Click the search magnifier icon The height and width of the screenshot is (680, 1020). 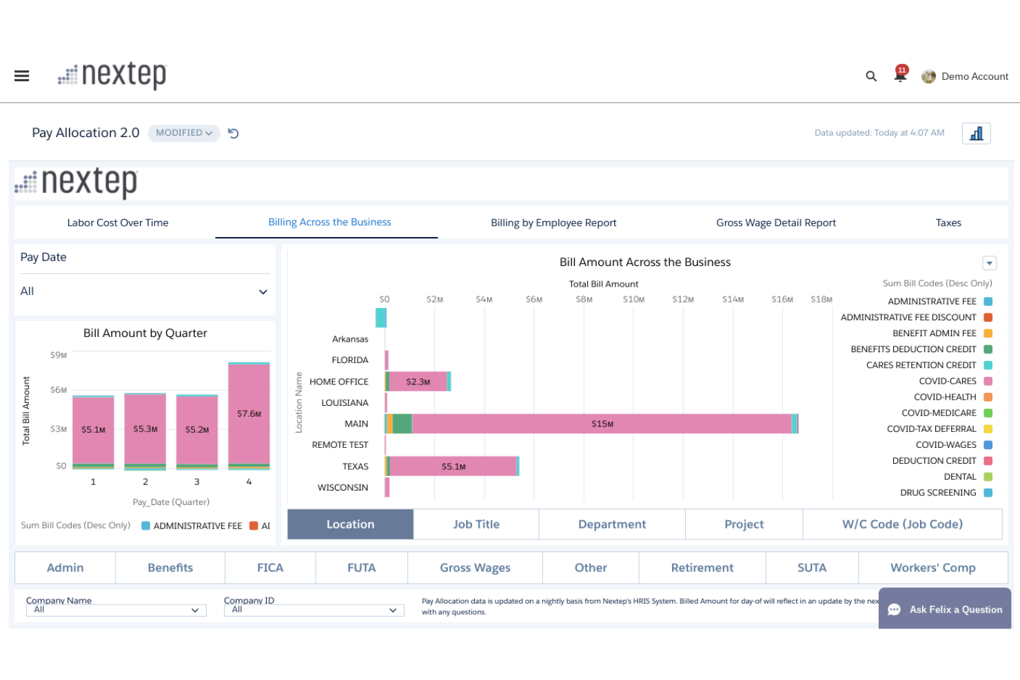coord(871,76)
